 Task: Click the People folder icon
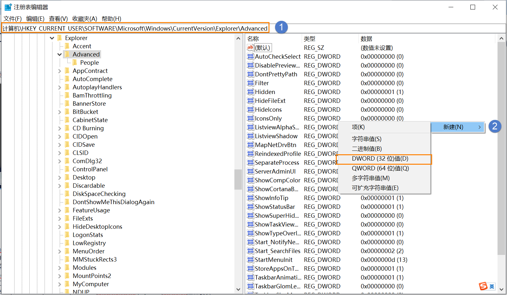click(x=75, y=62)
